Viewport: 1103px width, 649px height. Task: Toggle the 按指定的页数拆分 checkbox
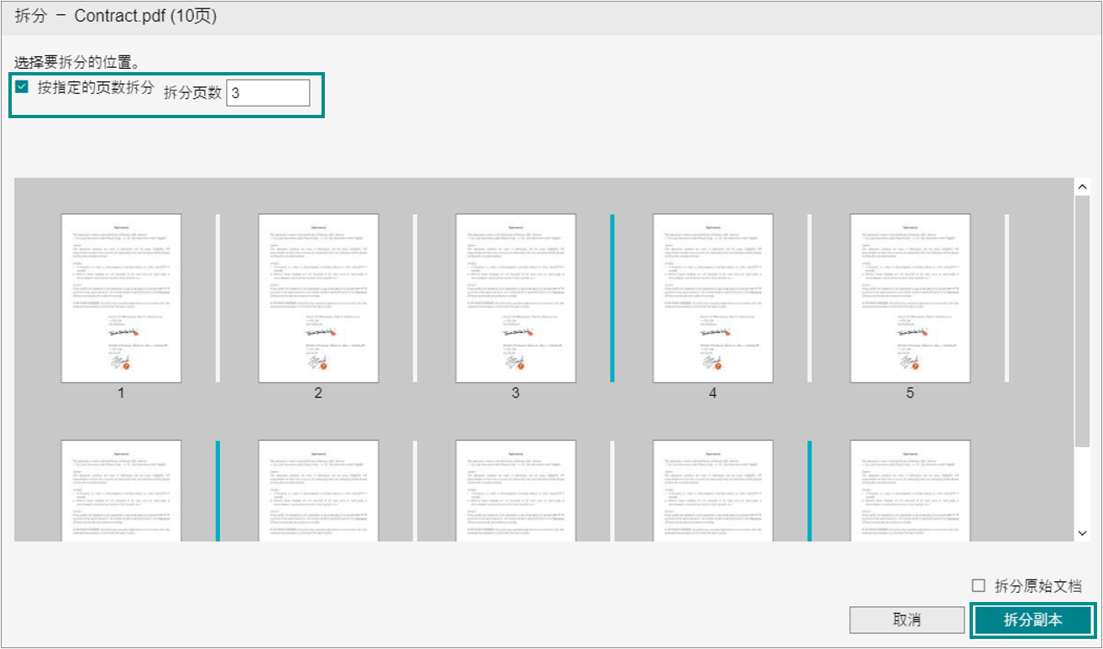(x=22, y=87)
